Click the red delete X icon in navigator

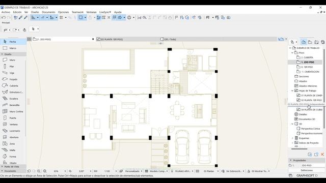[x=322, y=155]
